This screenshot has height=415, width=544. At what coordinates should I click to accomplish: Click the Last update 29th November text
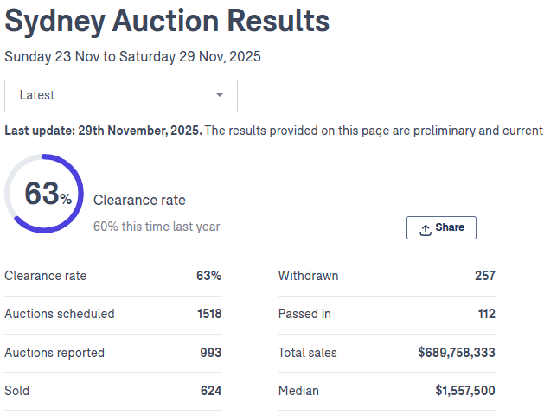[103, 131]
